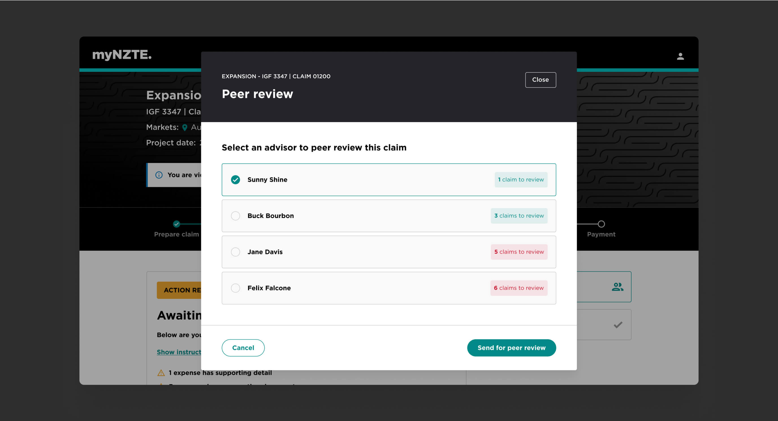This screenshot has height=421, width=778.
Task: Click the Project date text
Action: click(x=173, y=143)
